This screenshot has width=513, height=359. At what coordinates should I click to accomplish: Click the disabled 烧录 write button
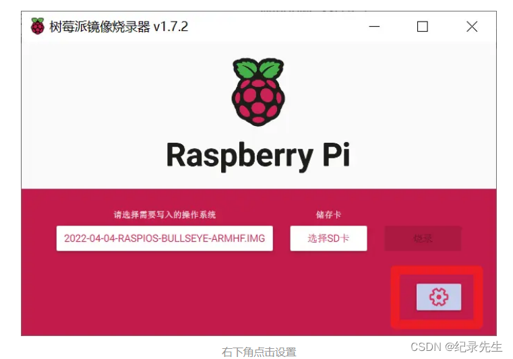[x=423, y=238]
